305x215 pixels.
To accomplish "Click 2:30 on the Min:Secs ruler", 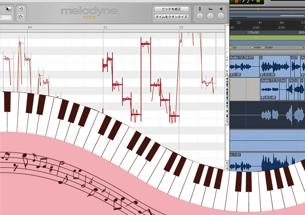I will click(x=282, y=28).
